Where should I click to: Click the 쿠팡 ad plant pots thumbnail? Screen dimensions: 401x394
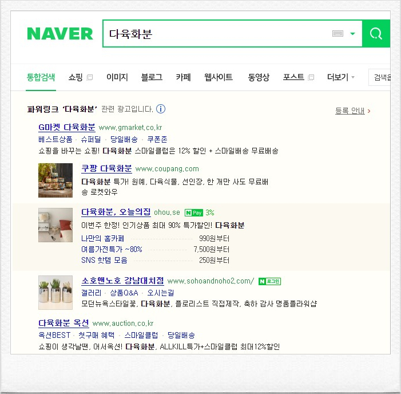click(55, 180)
